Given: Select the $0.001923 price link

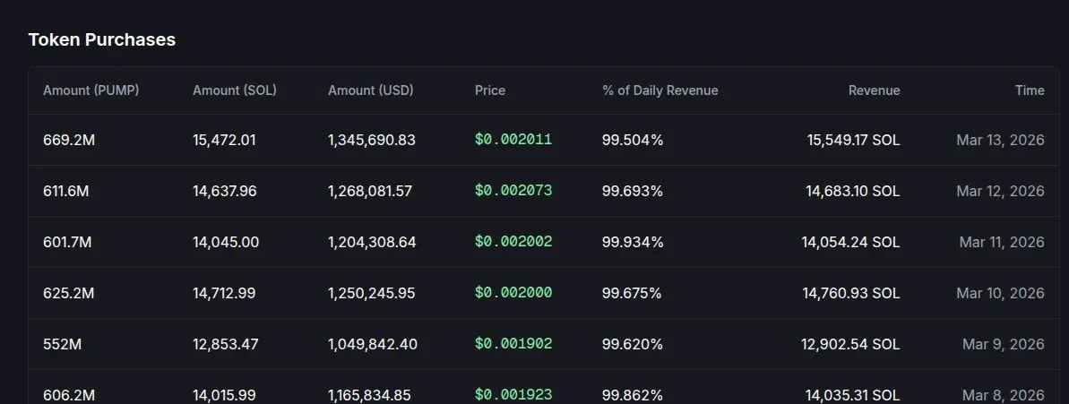Looking at the screenshot, I should [513, 394].
